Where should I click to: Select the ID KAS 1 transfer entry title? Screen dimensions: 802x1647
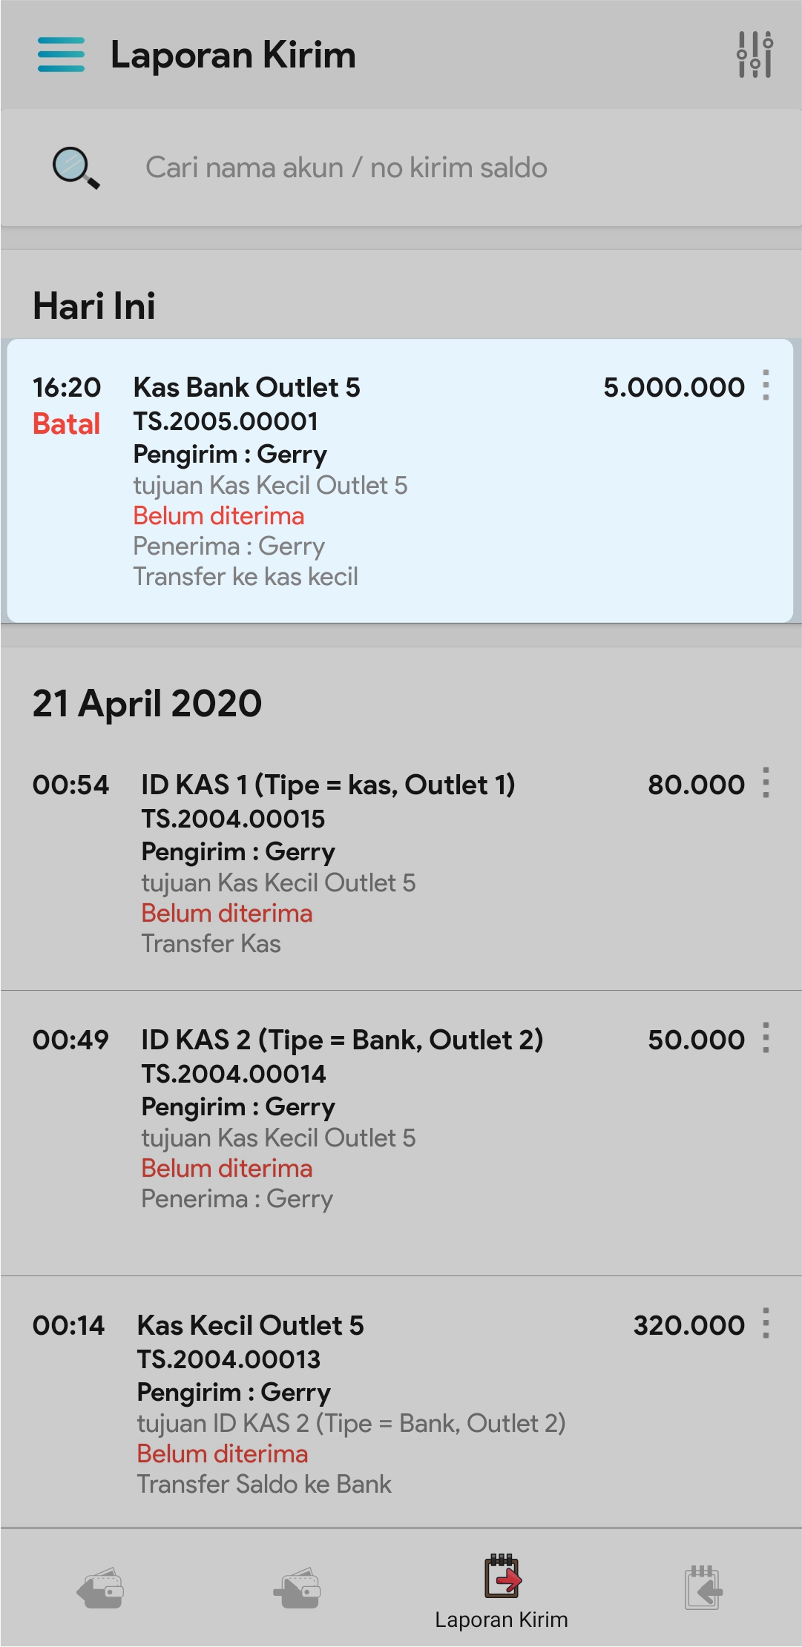[x=328, y=785]
